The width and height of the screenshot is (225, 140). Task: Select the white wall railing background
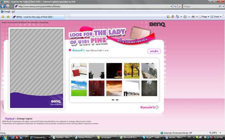pos(132,88)
